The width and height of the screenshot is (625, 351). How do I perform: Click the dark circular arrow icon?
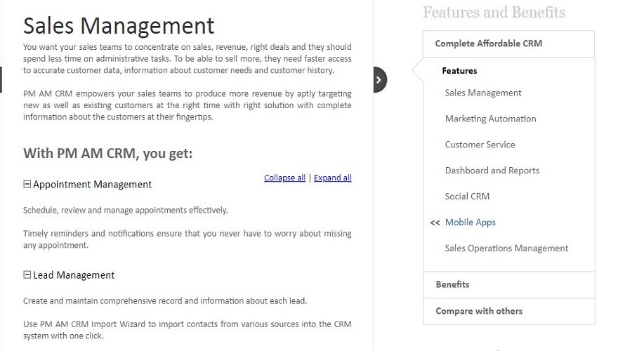tap(379, 79)
